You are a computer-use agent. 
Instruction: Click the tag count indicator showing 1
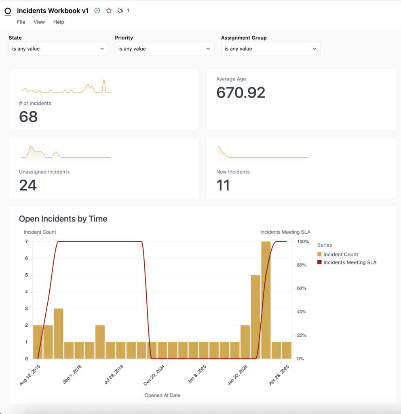[x=128, y=11]
